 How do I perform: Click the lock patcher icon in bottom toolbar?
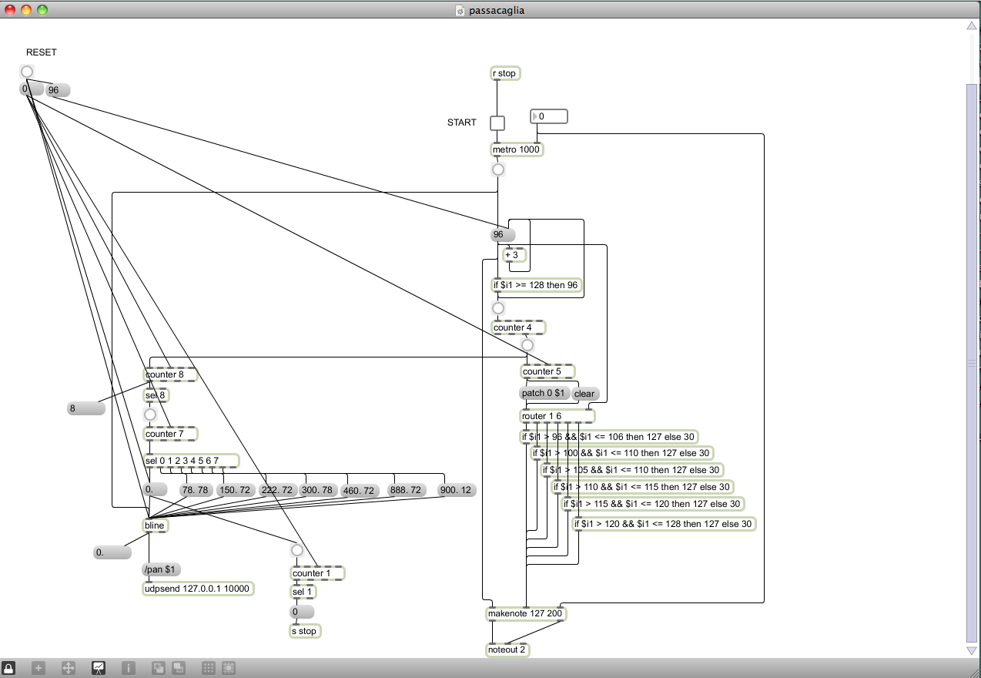pyautogui.click(x=8, y=668)
